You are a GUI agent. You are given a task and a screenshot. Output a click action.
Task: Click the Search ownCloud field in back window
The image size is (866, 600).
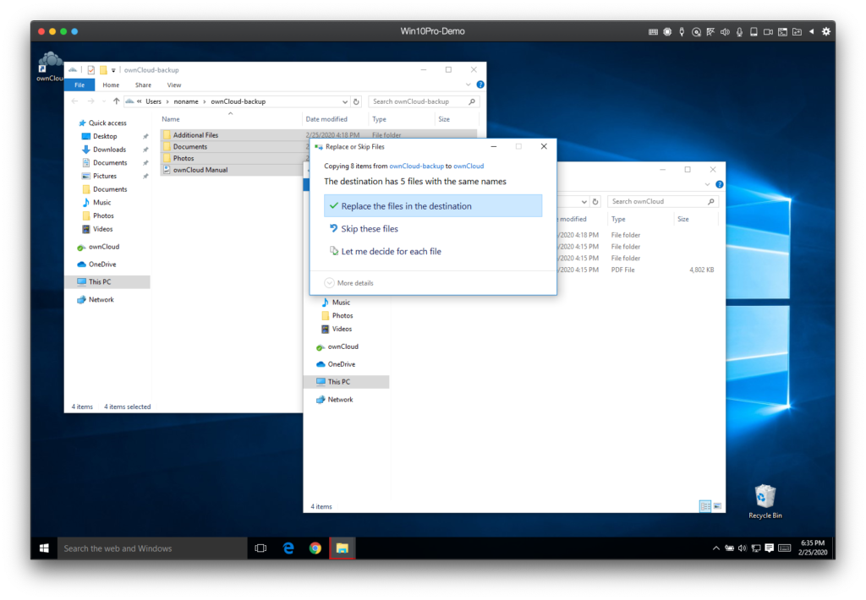(663, 201)
